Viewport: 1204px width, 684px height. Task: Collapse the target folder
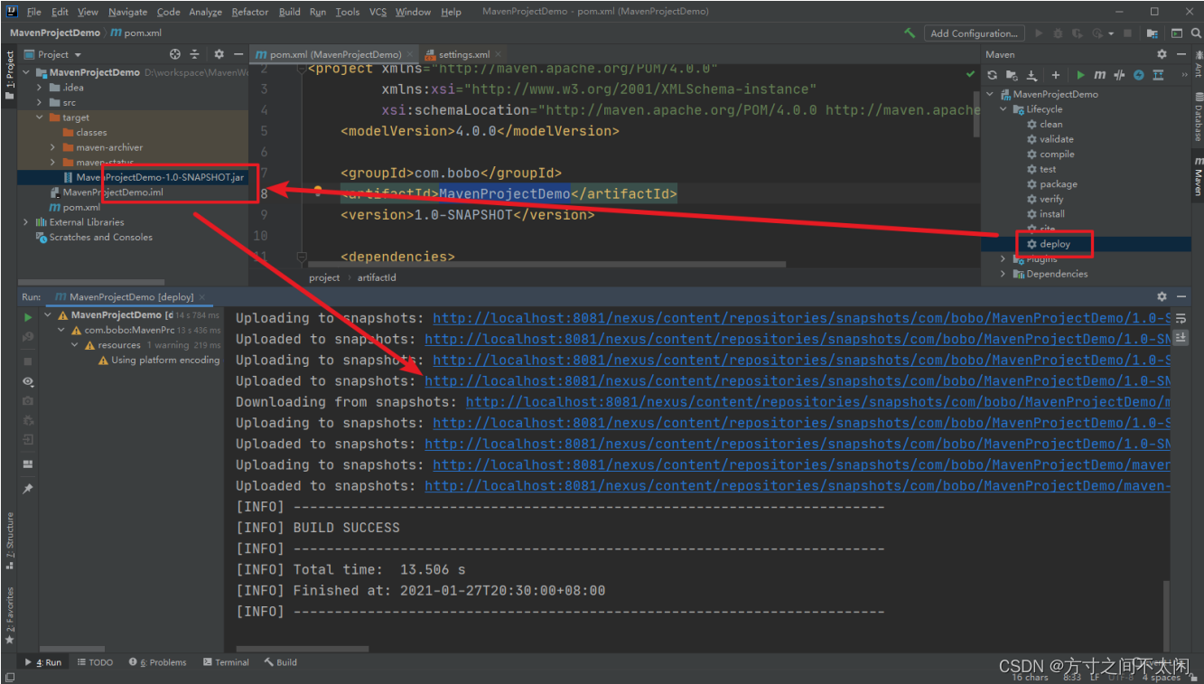(x=40, y=117)
